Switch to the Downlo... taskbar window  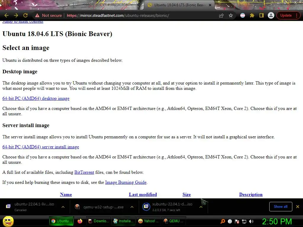pyautogui.click(x=98, y=221)
